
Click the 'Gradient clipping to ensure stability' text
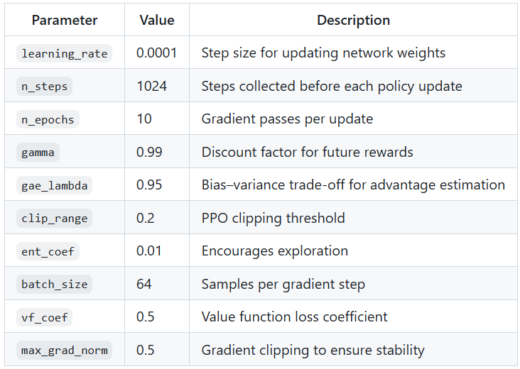point(313,350)
